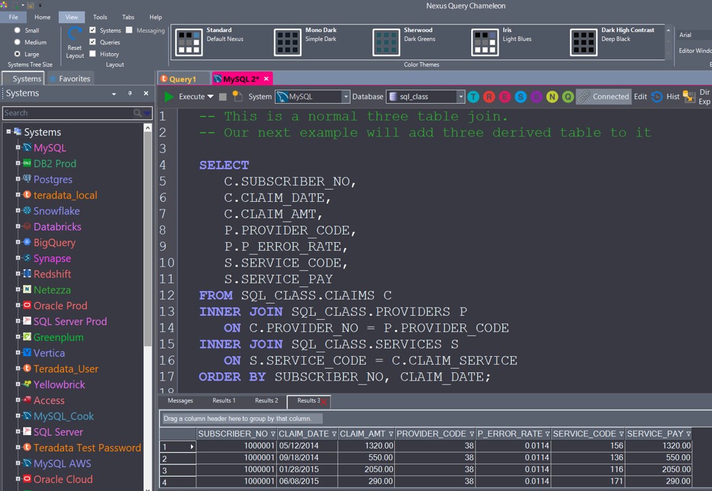
Task: Click the blue S circle icon
Action: pyautogui.click(x=520, y=97)
